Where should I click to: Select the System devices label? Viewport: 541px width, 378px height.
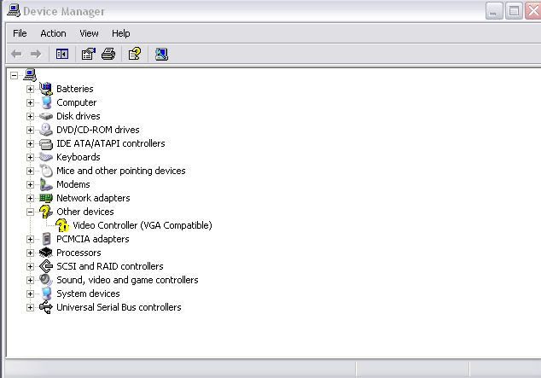click(x=89, y=294)
